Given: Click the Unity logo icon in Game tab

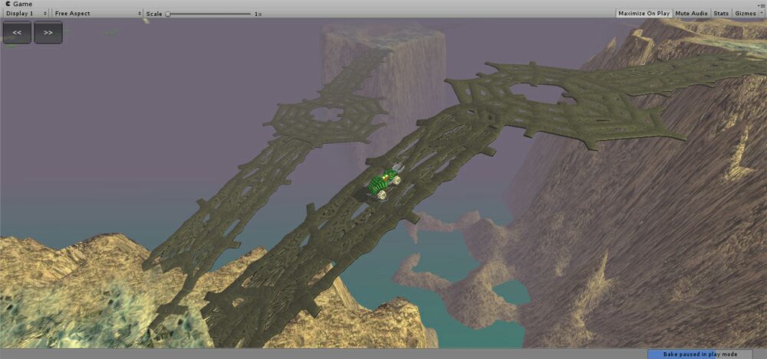Looking at the screenshot, I should (8, 4).
